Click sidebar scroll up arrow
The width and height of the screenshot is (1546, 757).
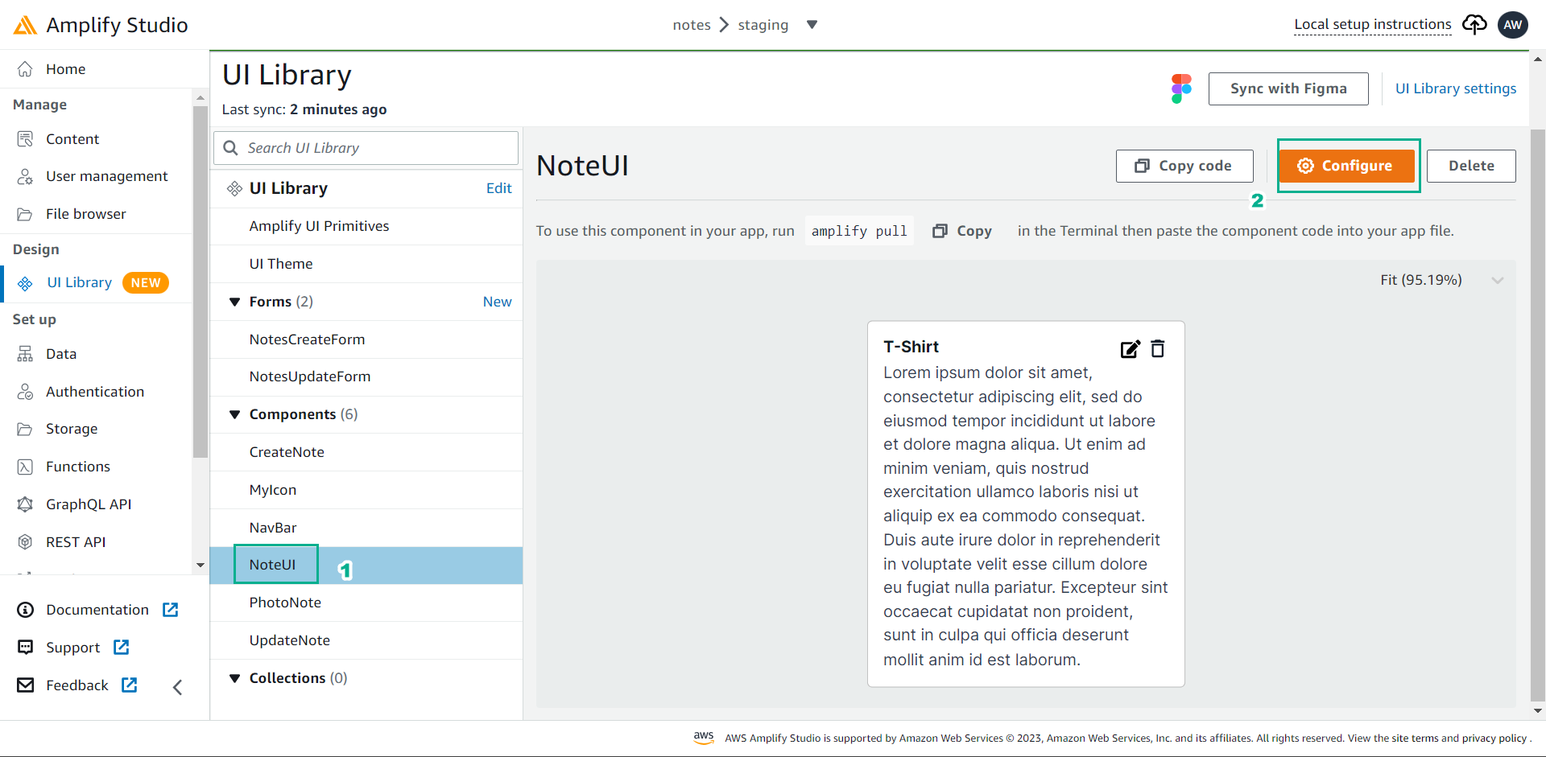pos(200,97)
